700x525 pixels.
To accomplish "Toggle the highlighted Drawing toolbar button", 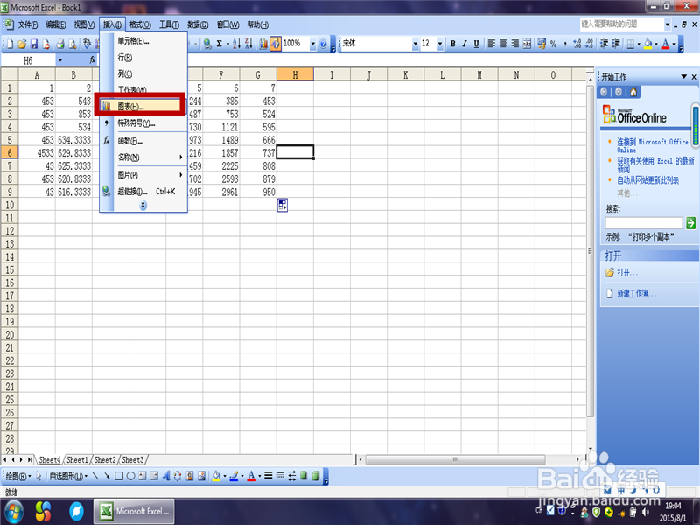I will [275, 44].
